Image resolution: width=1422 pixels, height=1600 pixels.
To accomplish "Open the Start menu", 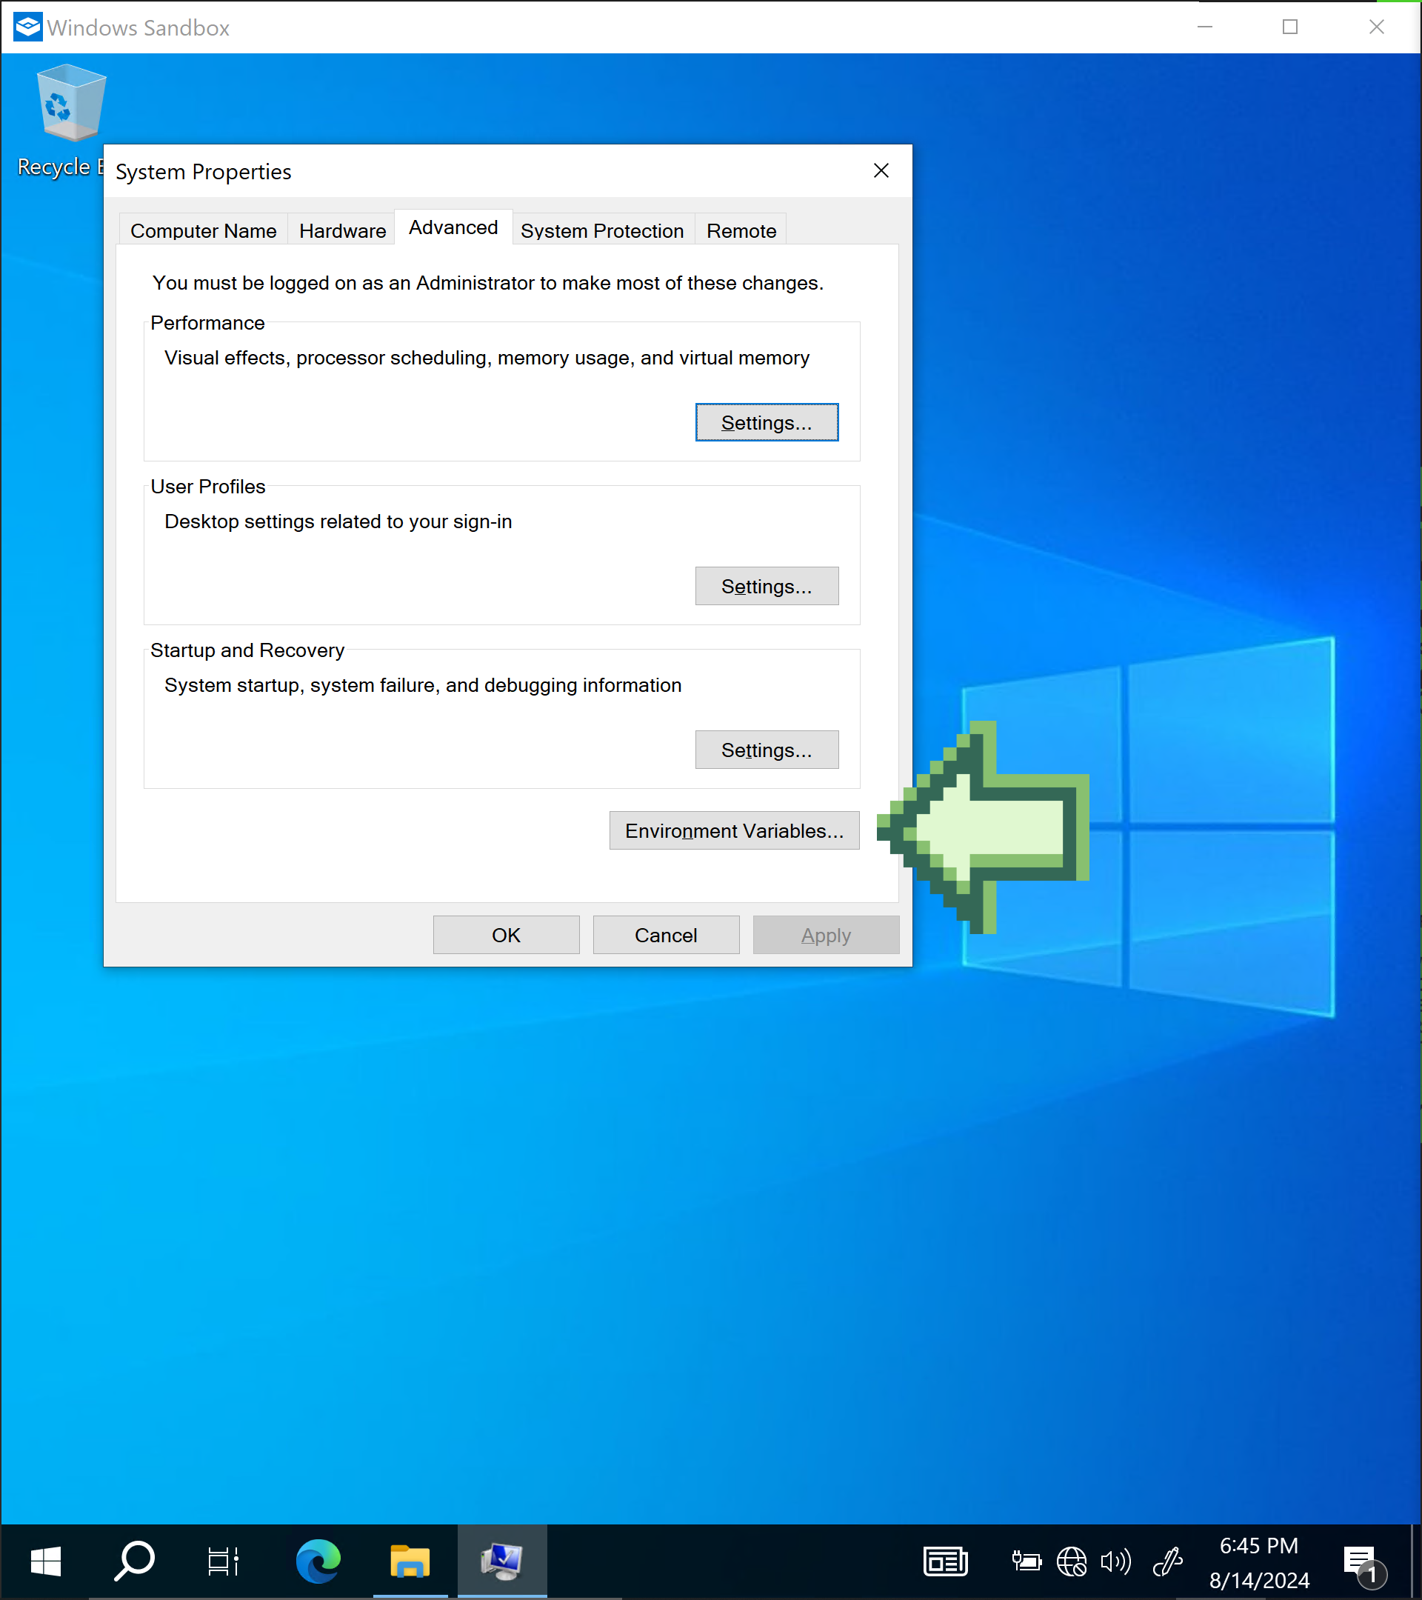I will click(46, 1560).
